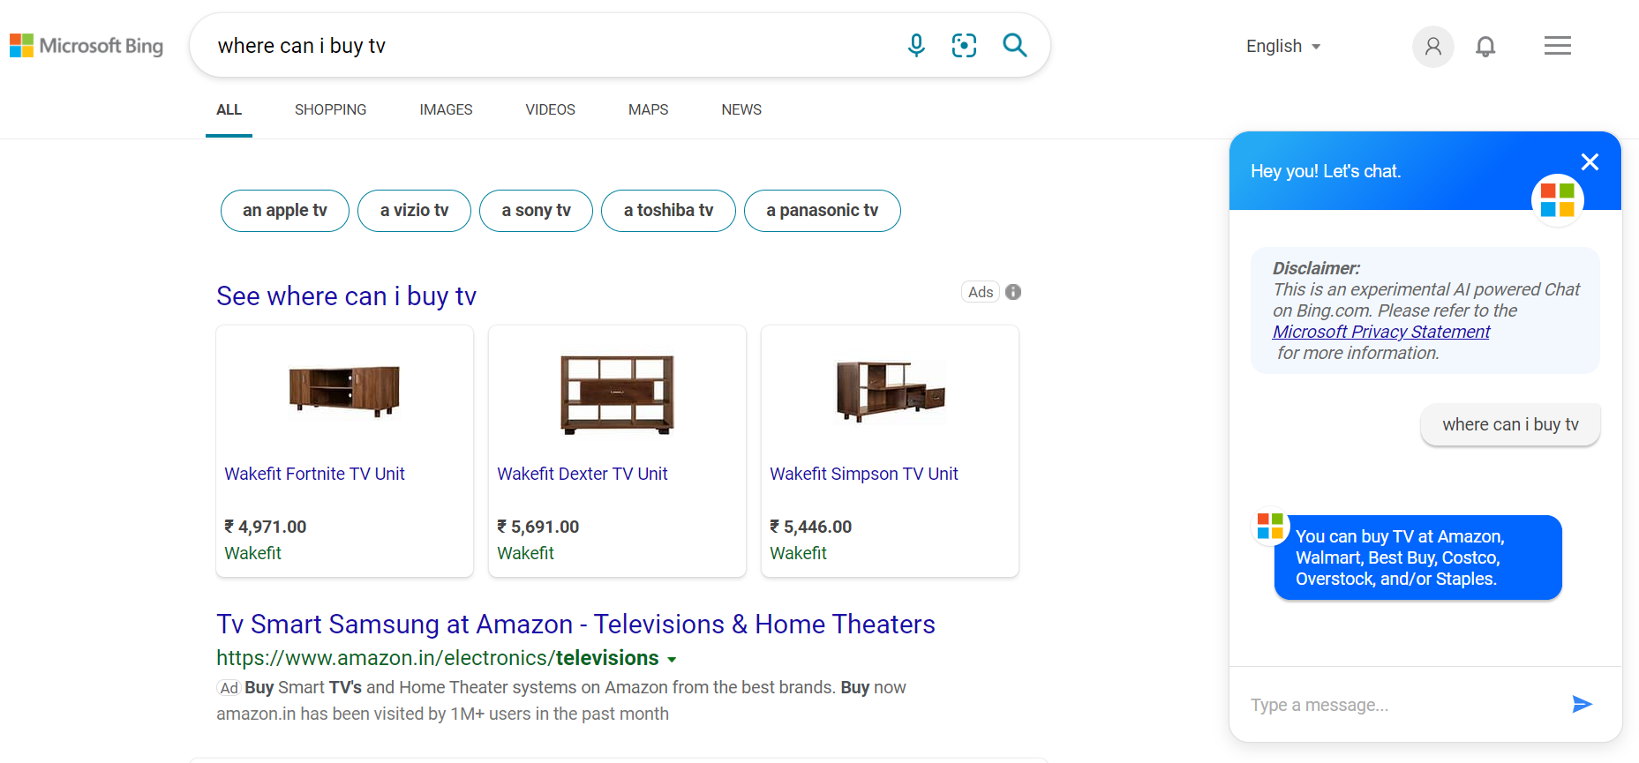Viewport: 1639px width, 763px height.
Task: Click the Microsoft Bing logo
Action: (x=86, y=46)
